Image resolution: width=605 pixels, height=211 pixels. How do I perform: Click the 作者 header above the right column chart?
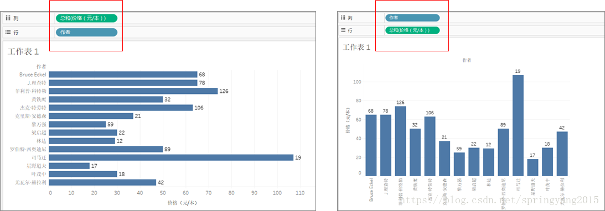click(x=467, y=60)
